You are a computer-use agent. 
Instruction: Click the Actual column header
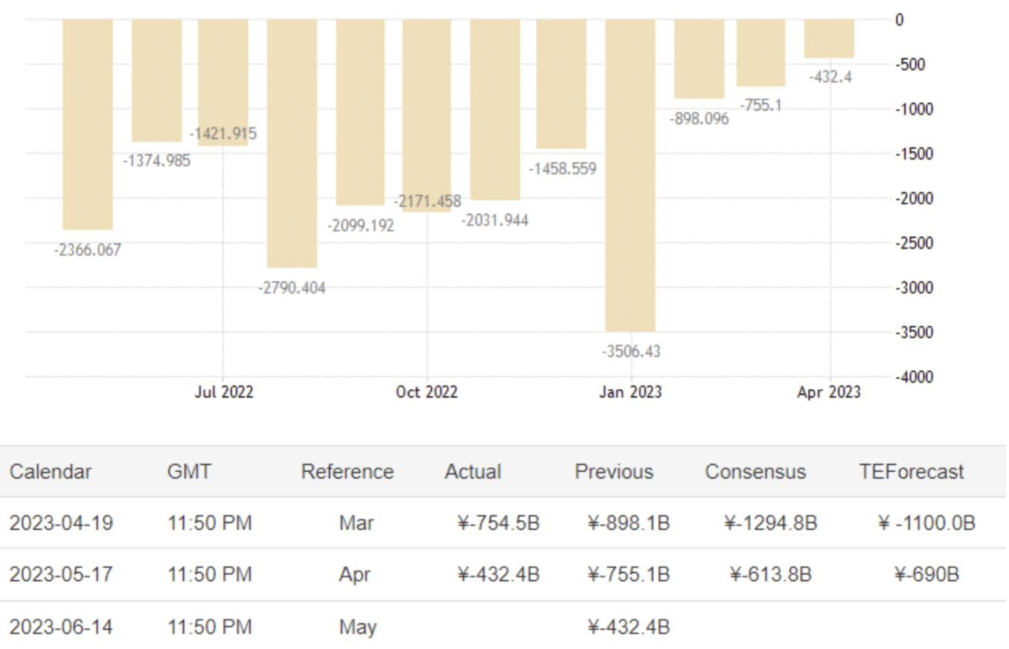point(473,472)
